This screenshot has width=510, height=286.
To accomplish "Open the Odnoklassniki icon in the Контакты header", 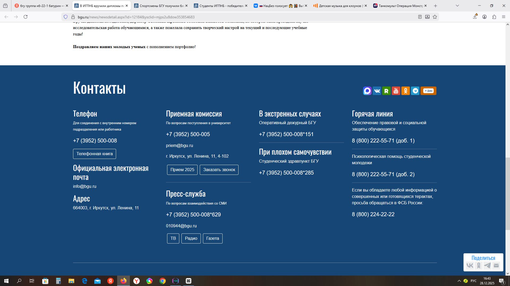I will point(405,91).
